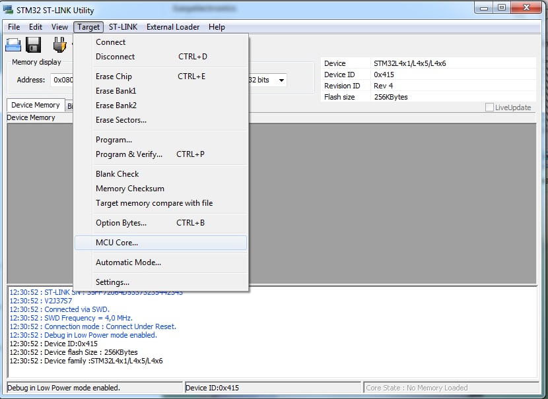Click log line 'V2J37S7'
548x399 pixels.
click(41, 301)
